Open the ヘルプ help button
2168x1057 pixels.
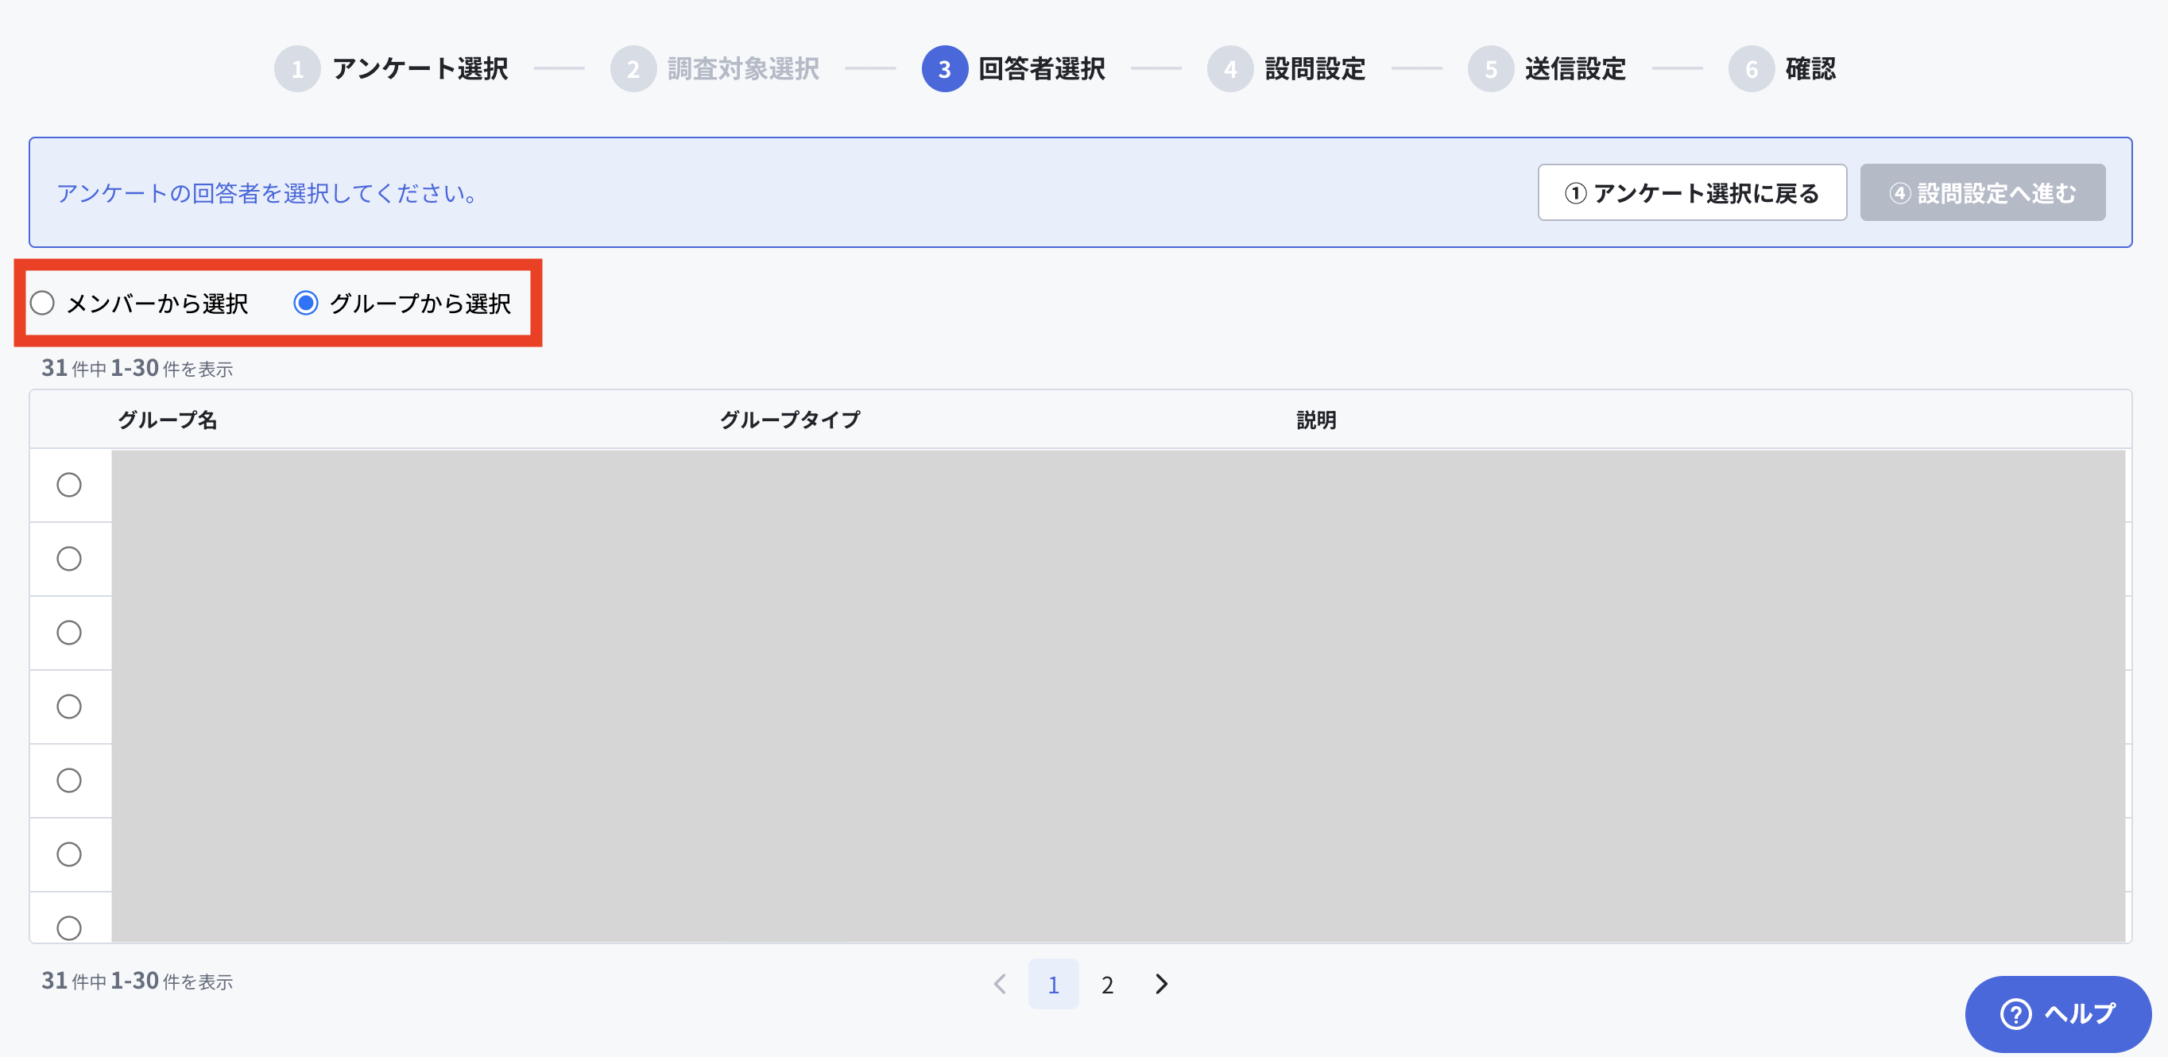point(2058,1013)
